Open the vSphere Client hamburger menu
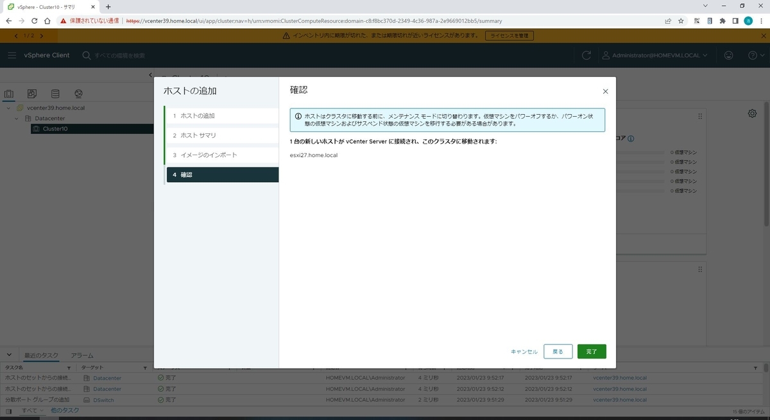The height and width of the screenshot is (420, 770). [12, 56]
